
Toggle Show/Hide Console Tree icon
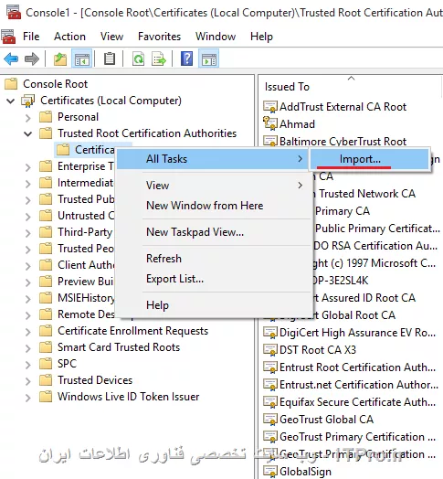(82, 59)
